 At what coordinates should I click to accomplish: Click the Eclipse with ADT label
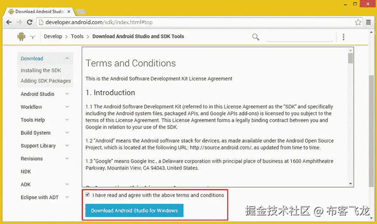pyautogui.click(x=40, y=197)
